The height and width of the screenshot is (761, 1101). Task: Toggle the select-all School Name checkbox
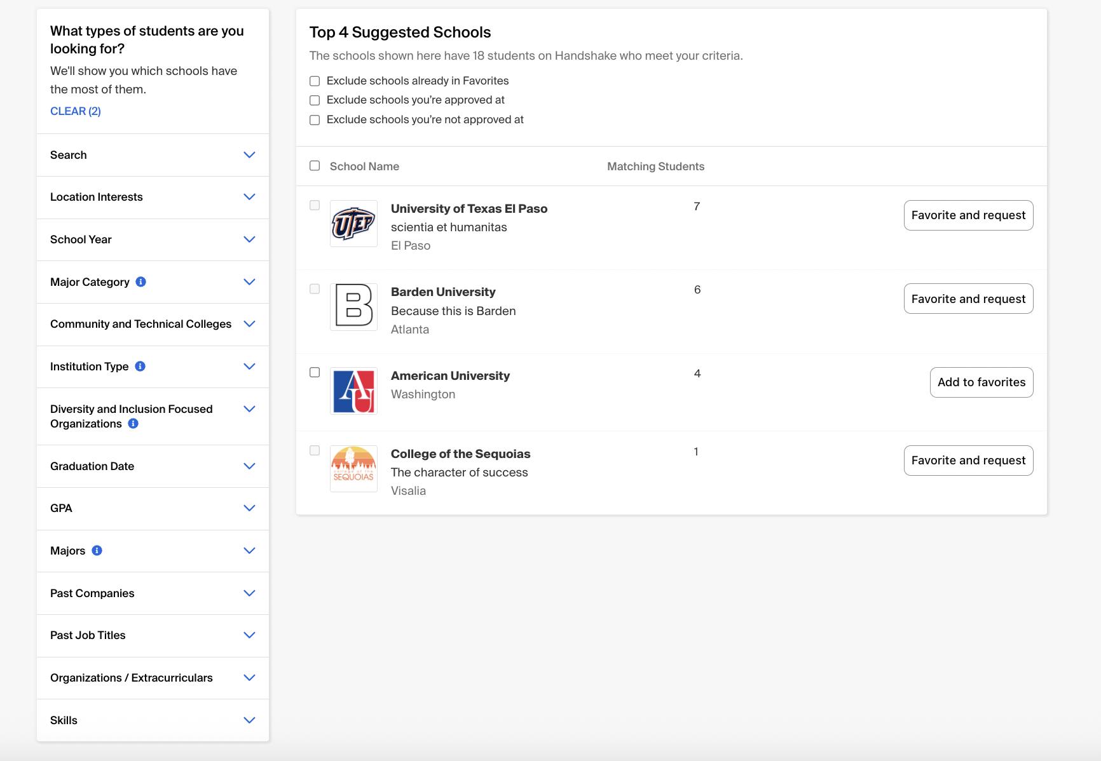[315, 166]
